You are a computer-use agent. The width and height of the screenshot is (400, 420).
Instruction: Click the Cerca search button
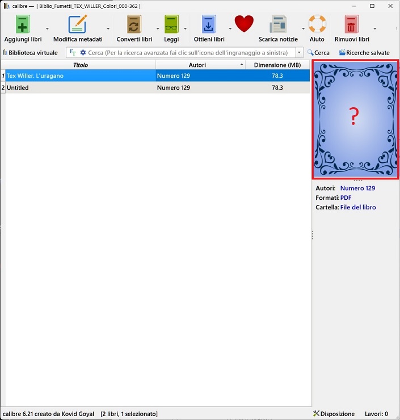318,52
